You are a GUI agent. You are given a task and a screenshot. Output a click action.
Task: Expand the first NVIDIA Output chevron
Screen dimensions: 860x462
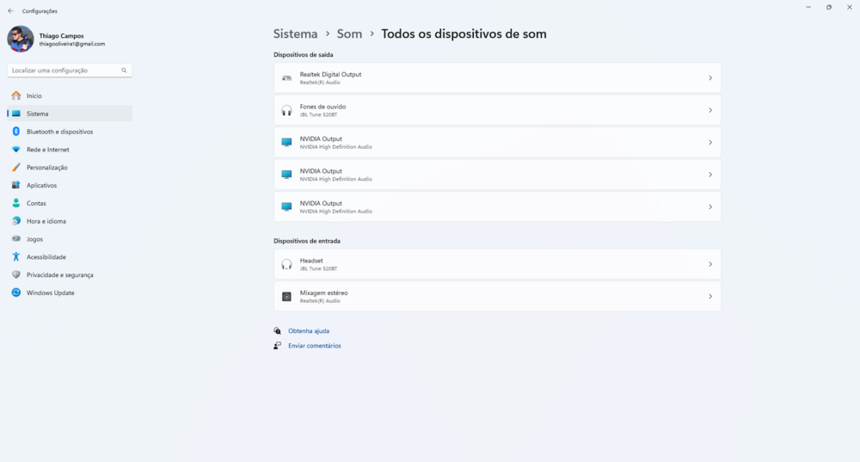[x=709, y=143]
